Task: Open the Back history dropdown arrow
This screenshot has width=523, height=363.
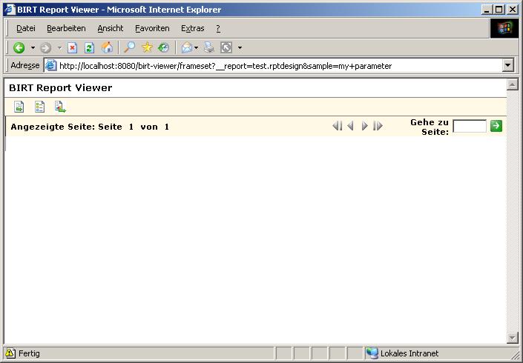Action: click(x=33, y=47)
